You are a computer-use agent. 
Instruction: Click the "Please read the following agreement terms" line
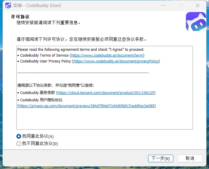[x=81, y=50]
